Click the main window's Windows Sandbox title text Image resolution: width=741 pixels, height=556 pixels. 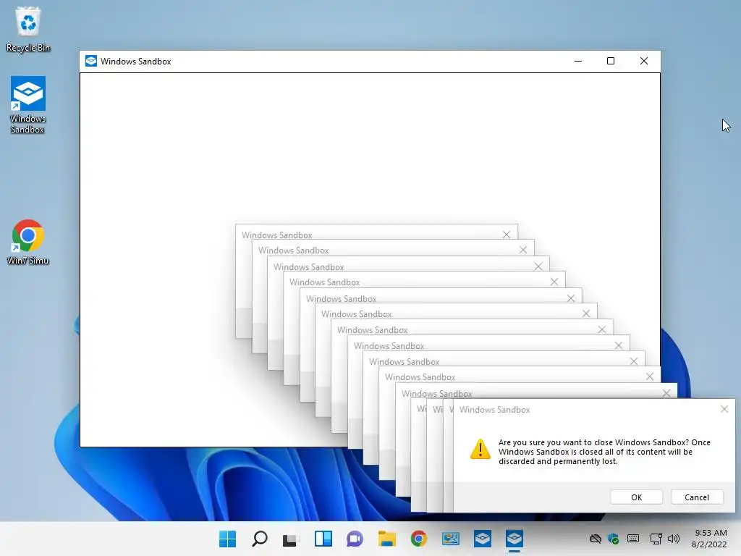pyautogui.click(x=135, y=62)
